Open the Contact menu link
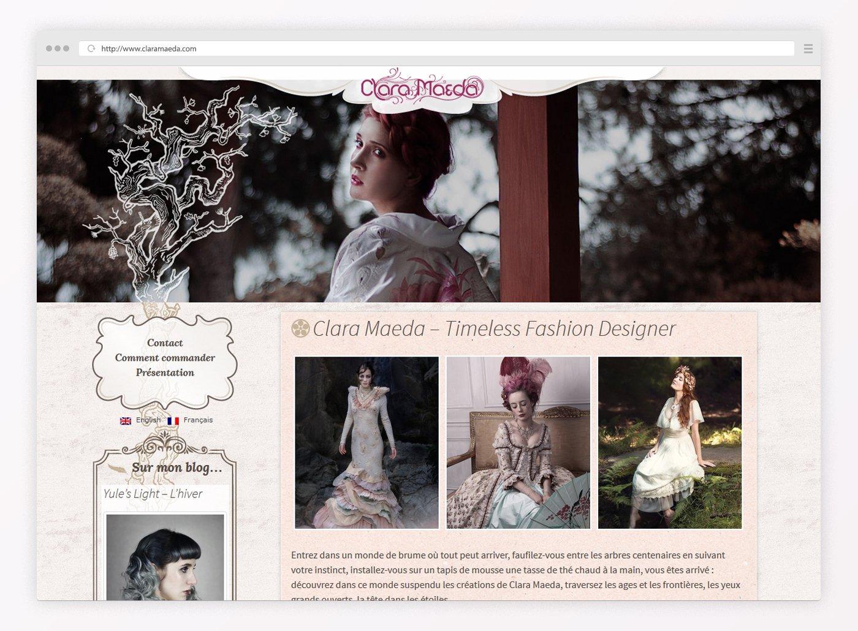Viewport: 858px width, 631px height. coord(165,343)
